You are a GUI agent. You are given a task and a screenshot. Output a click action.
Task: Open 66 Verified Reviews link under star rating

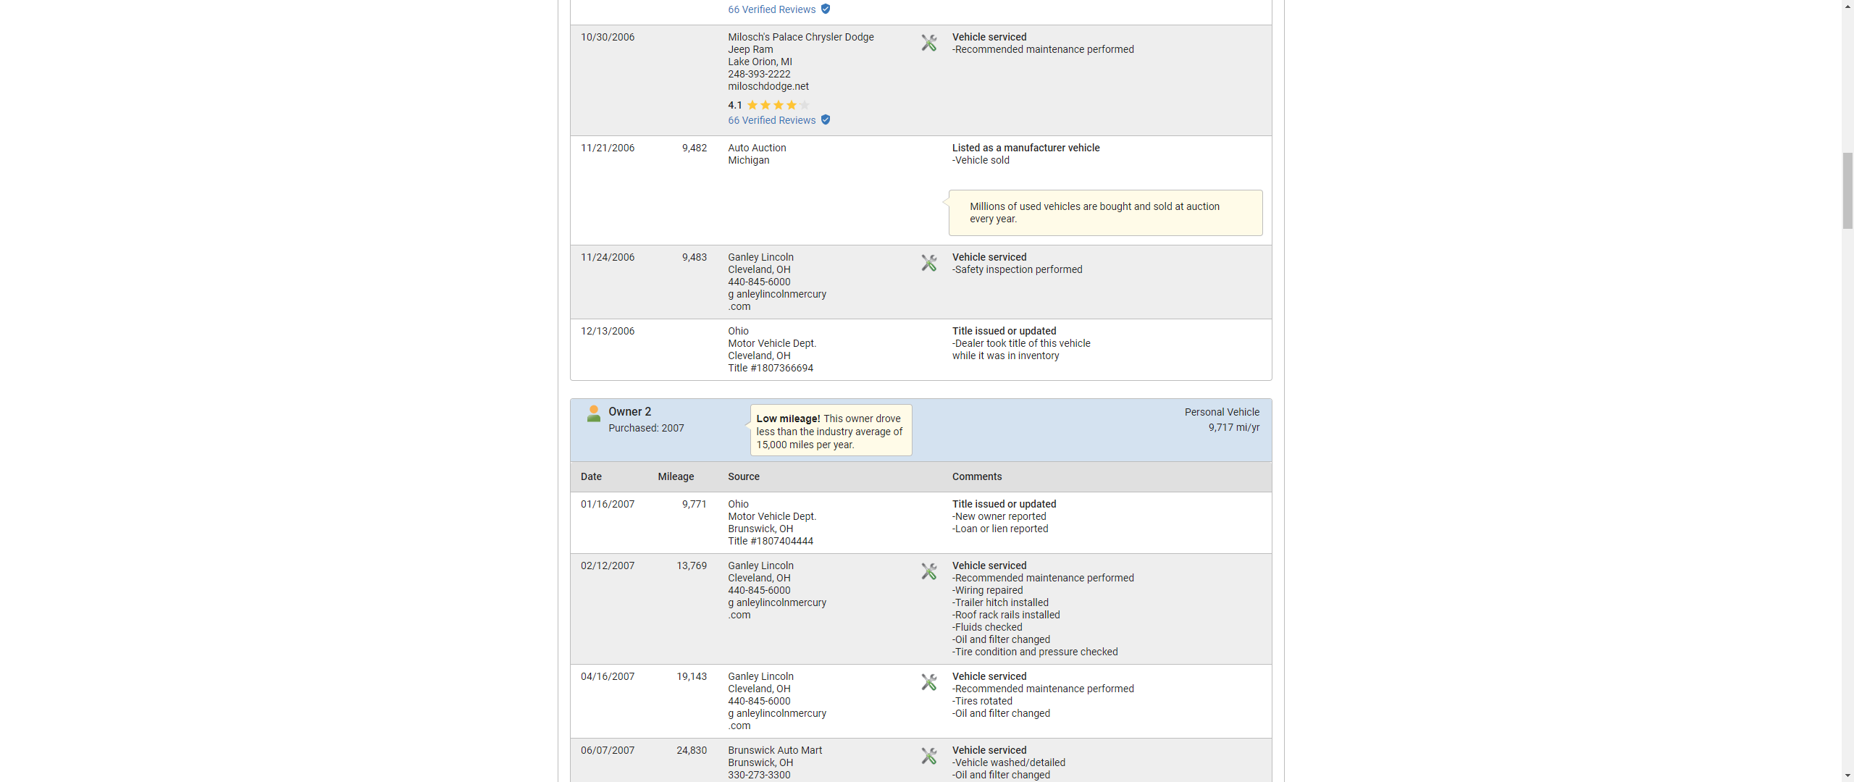[771, 120]
